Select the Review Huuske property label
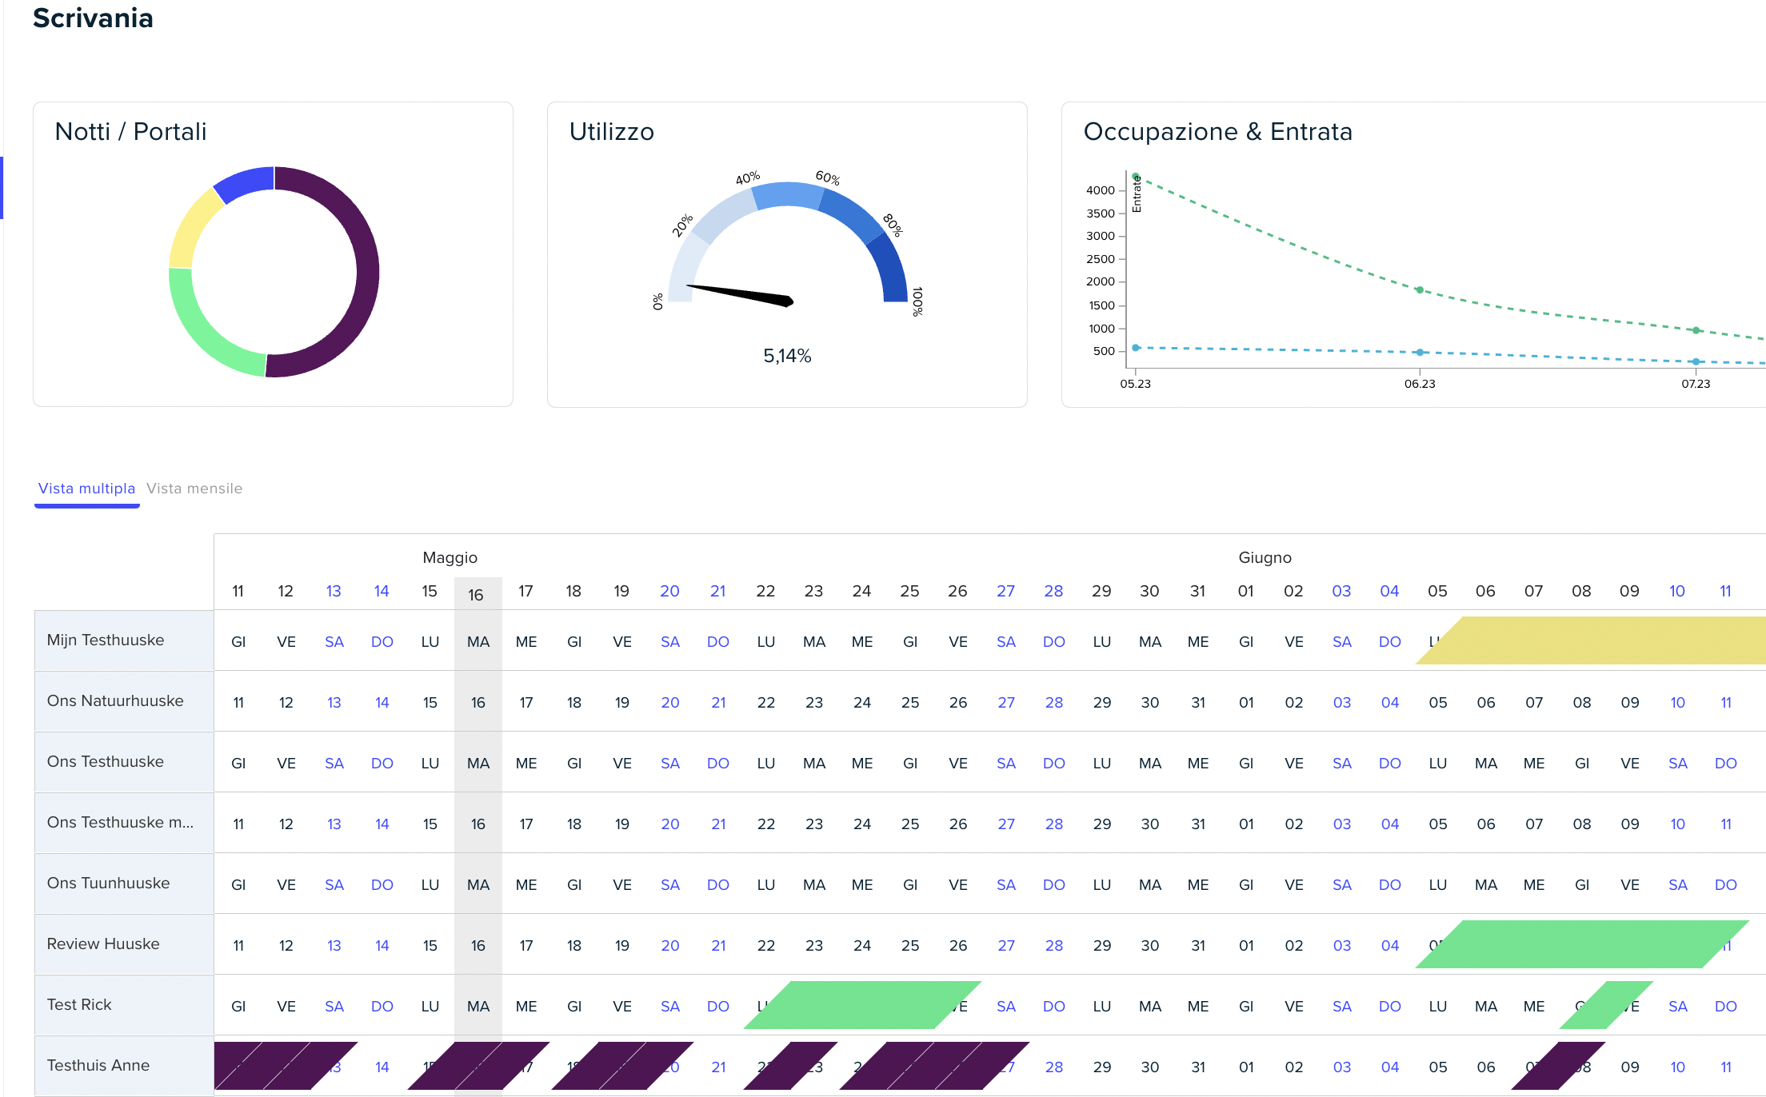 pos(103,944)
